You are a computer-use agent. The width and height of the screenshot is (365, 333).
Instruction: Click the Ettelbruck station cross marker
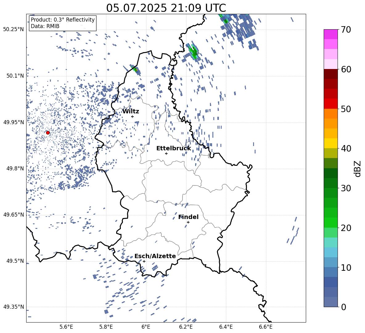[166, 153]
